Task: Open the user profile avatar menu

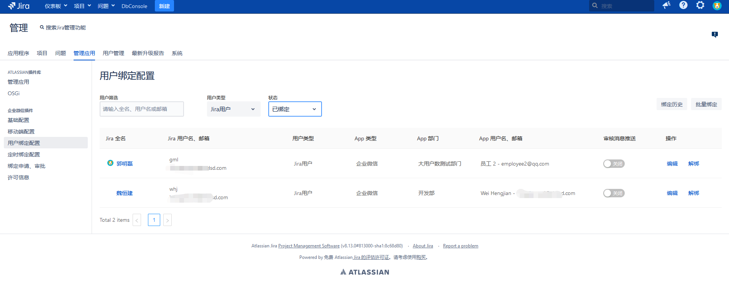Action: [x=717, y=6]
